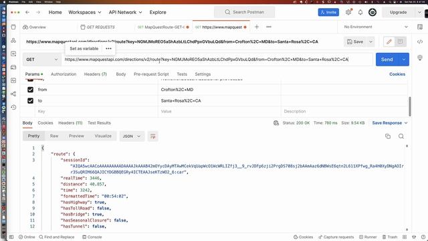Switch to edit mode pencil icon
Screen dimensions: 428x241
pos(389,42)
